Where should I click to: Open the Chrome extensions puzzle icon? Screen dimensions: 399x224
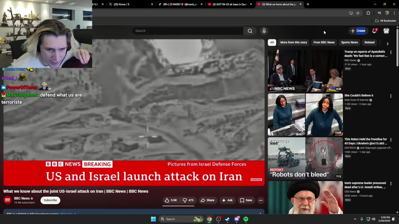coord(368,13)
